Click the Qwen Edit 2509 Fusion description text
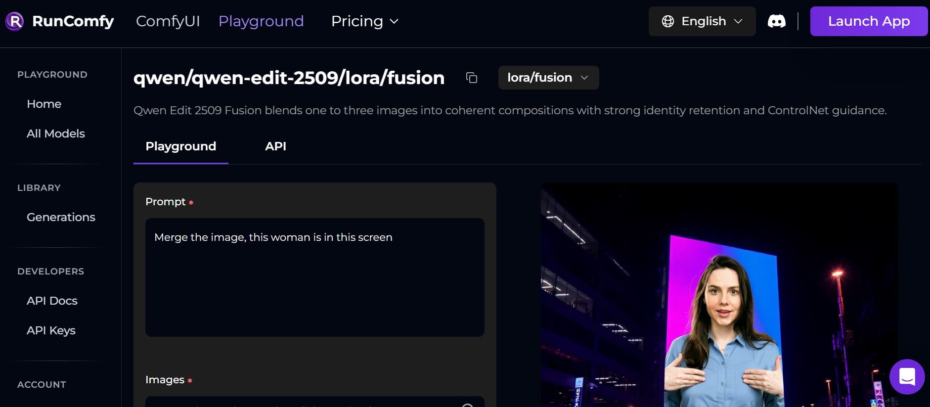Screen dimensions: 930x407 tap(510, 110)
